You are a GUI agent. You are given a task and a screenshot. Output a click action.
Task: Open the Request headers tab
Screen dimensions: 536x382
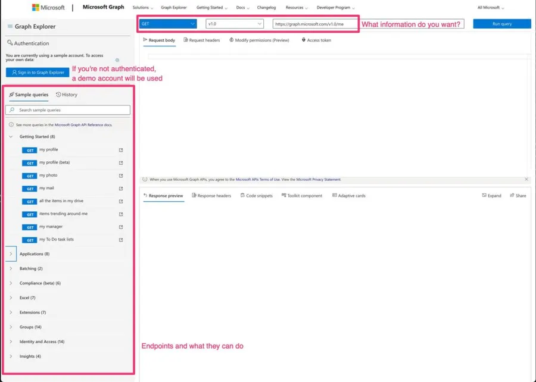click(201, 40)
